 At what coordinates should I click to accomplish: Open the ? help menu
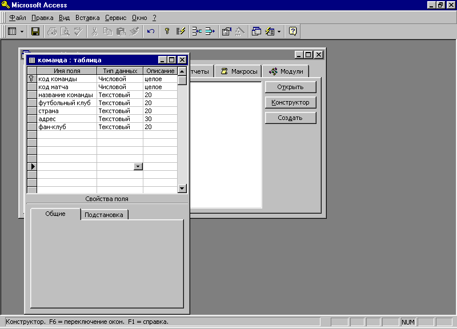(x=154, y=18)
